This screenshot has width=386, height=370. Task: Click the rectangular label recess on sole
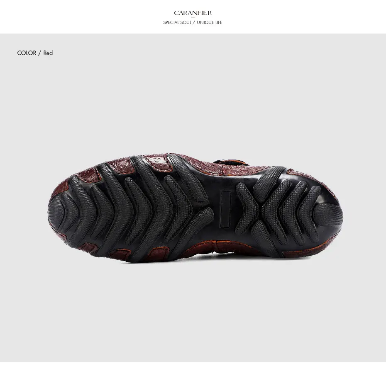[x=225, y=209]
